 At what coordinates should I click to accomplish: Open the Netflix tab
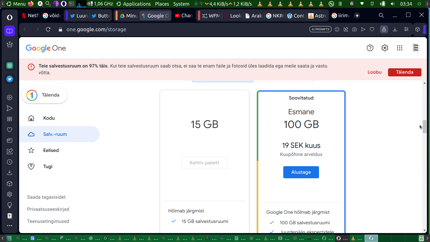coord(31,16)
